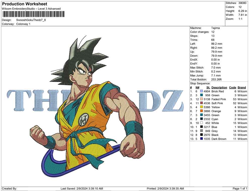Select the Left value 99.2 mm

click(x=217, y=44)
